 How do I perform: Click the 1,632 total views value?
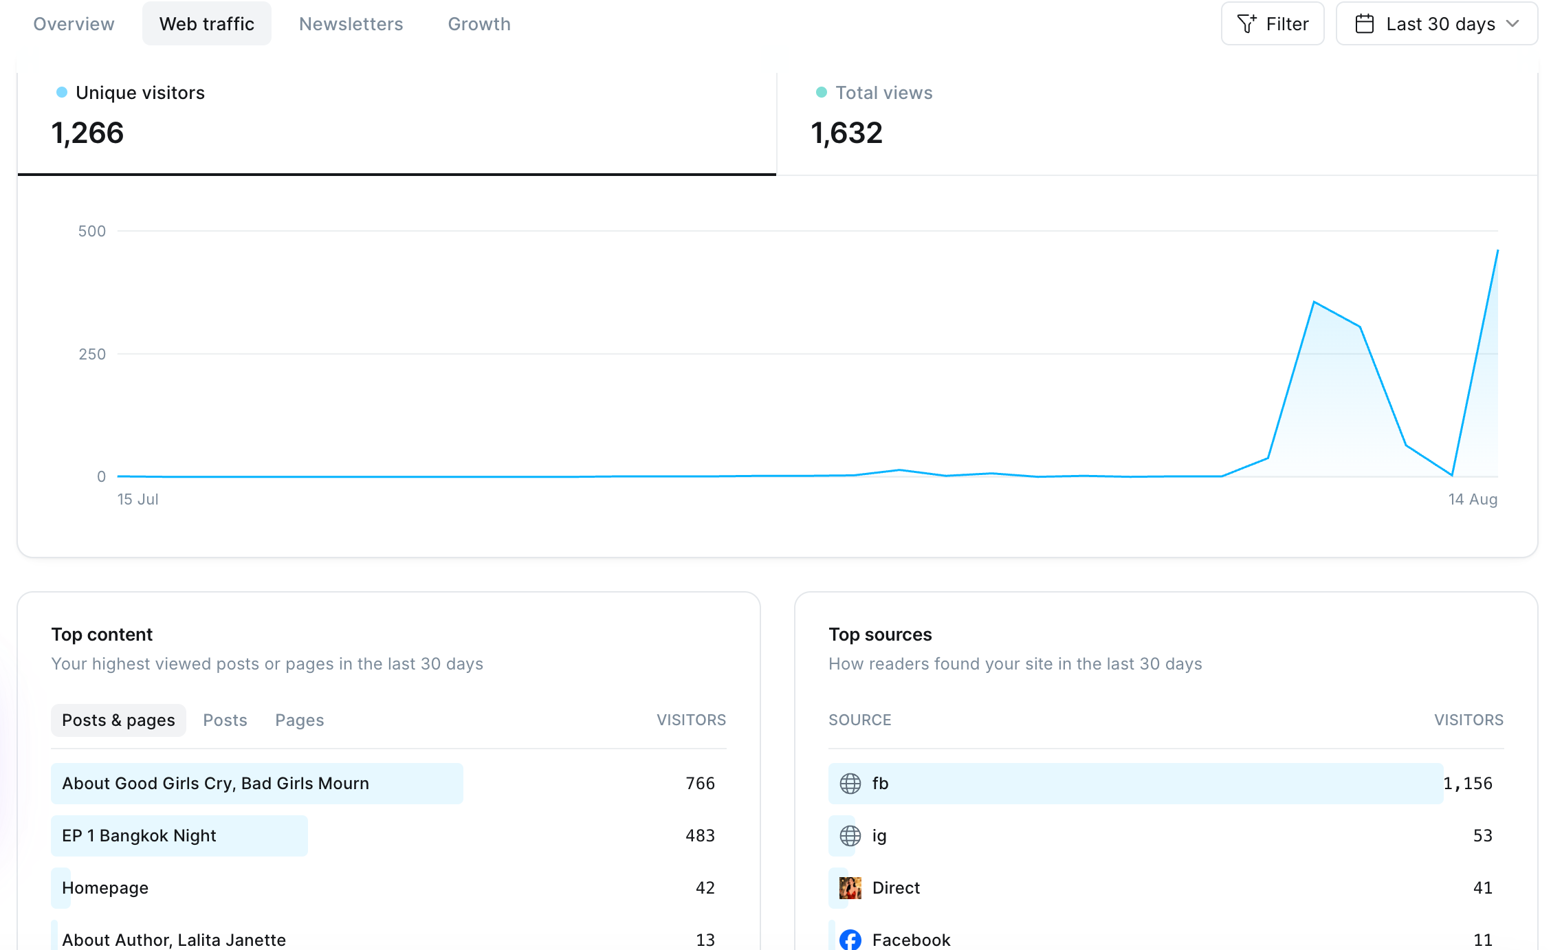pos(846,133)
